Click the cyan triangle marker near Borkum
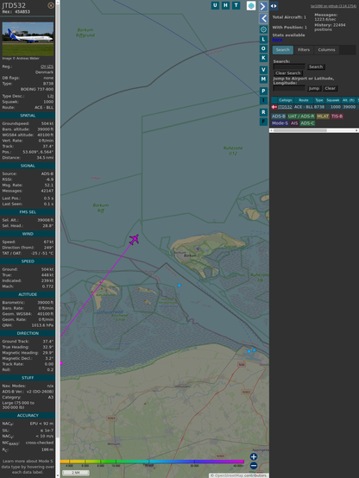This screenshot has width=359, height=478. click(x=179, y=286)
